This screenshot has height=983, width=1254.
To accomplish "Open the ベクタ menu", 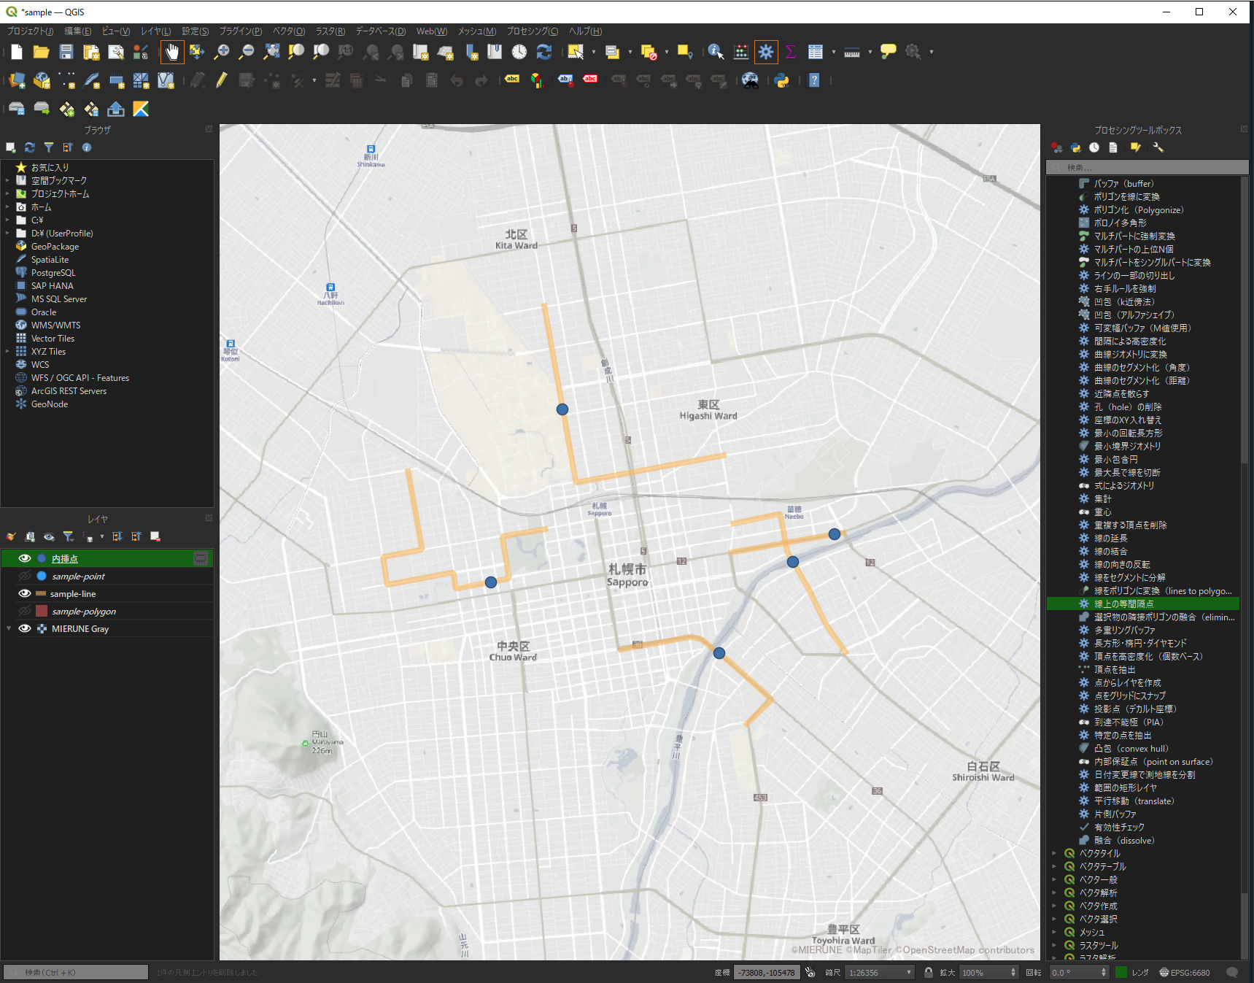I will point(289,31).
